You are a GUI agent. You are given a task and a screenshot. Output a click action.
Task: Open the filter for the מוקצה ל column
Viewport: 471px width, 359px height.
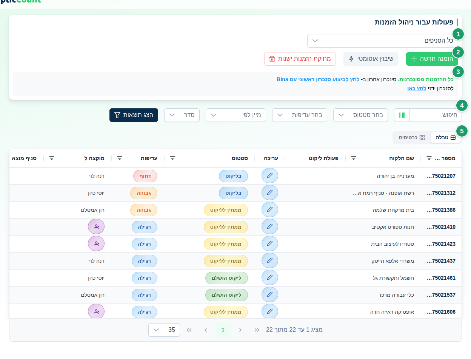point(52,158)
